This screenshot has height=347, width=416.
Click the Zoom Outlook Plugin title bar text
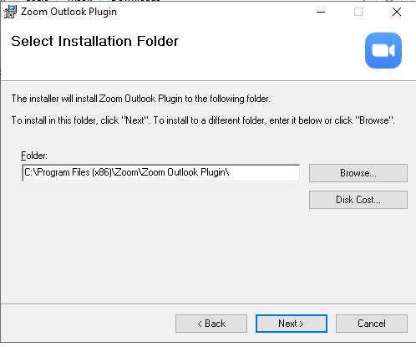(x=68, y=12)
